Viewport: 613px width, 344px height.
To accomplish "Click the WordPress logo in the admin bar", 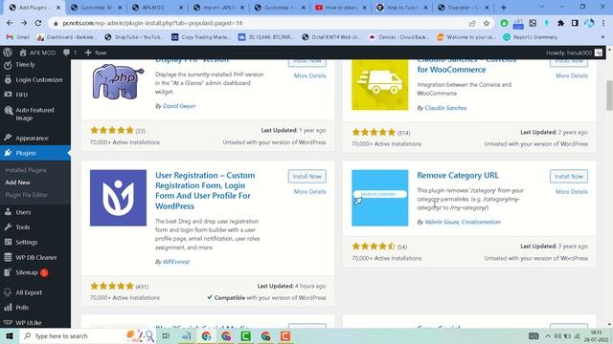I will coord(8,53).
